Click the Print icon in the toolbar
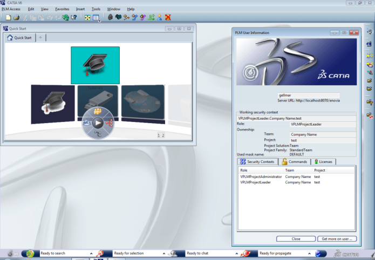The image size is (375, 260). [x=16, y=18]
